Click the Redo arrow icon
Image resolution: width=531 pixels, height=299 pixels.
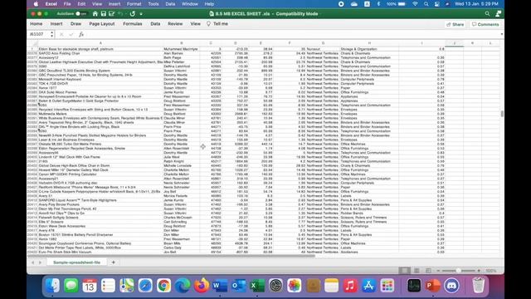coord(133,13)
